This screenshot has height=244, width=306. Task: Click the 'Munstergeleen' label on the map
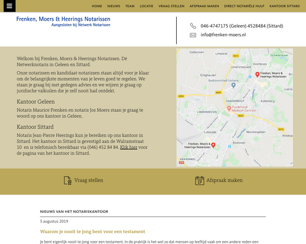[256, 132]
